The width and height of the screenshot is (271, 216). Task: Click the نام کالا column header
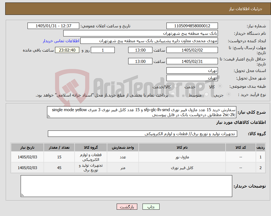[182, 147]
